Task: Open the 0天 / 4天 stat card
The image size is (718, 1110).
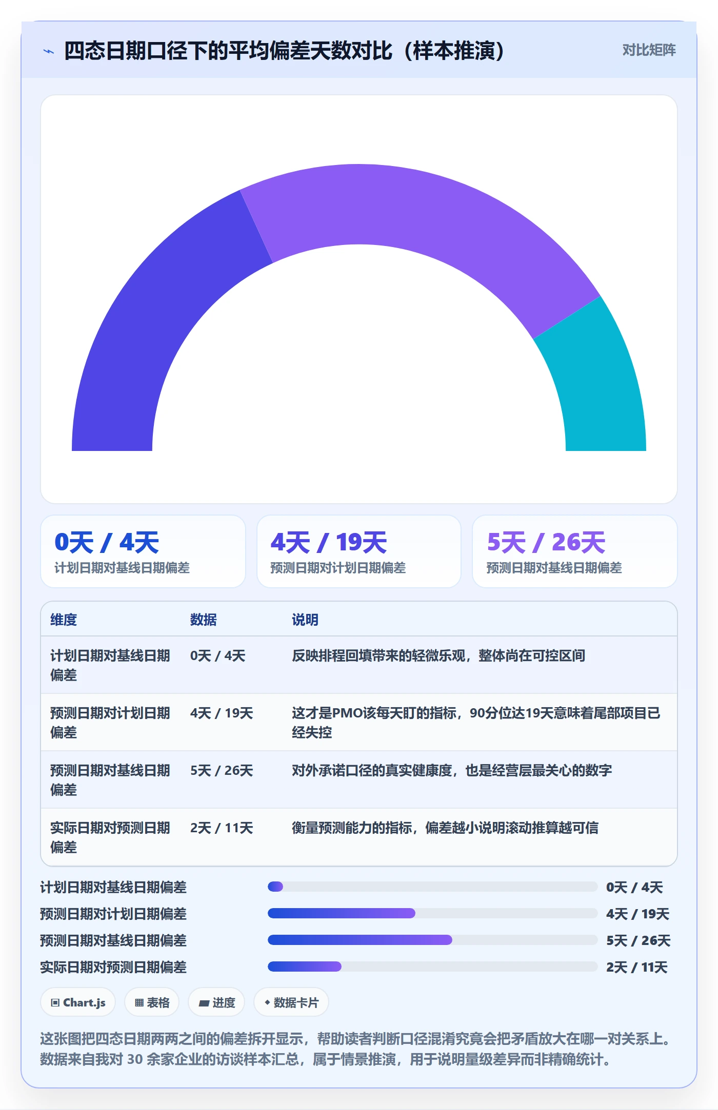Action: tap(143, 551)
